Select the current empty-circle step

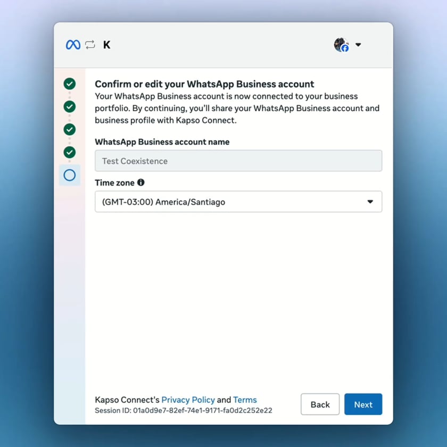pos(70,175)
